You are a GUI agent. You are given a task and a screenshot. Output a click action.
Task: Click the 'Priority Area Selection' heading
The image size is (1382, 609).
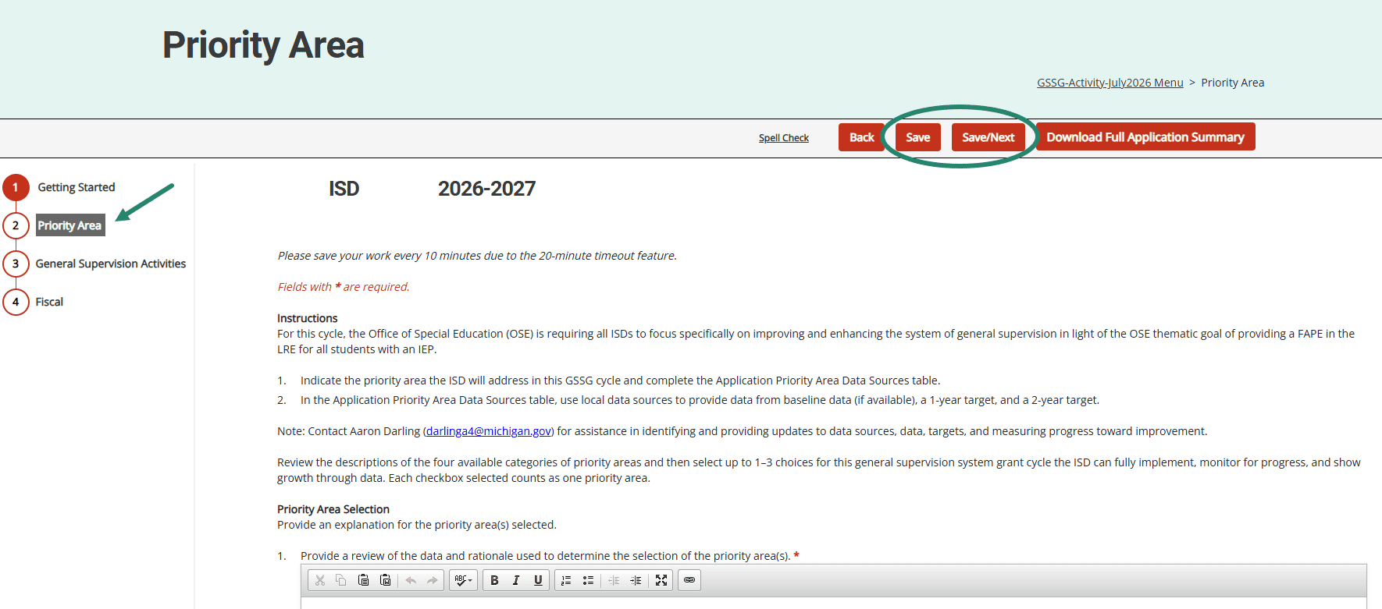(x=333, y=509)
